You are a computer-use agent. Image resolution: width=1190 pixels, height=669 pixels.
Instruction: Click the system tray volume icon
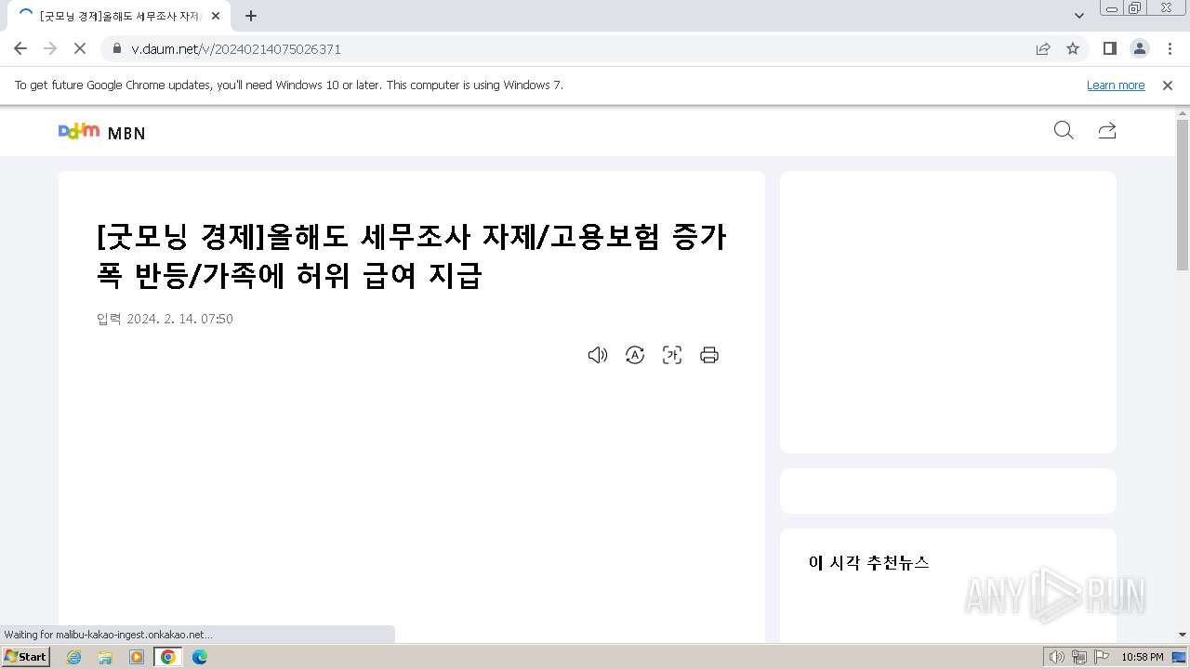(x=1057, y=657)
